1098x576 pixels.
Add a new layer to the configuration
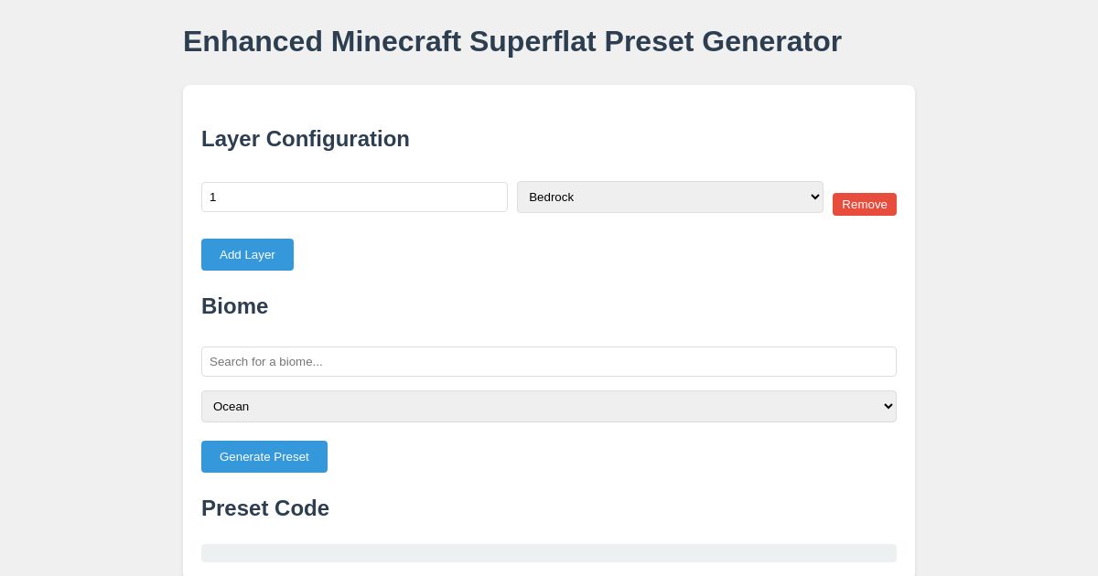[247, 254]
